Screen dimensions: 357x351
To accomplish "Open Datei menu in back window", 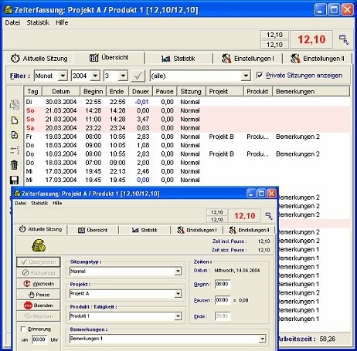I will point(12,22).
